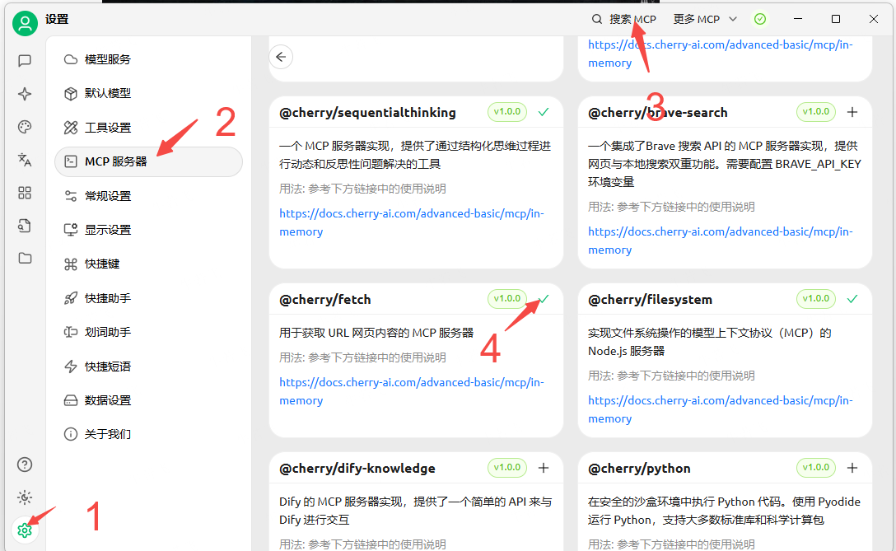Click the @cherry/sequentialthinking title
Screen dimensions: 896x551
(367, 113)
